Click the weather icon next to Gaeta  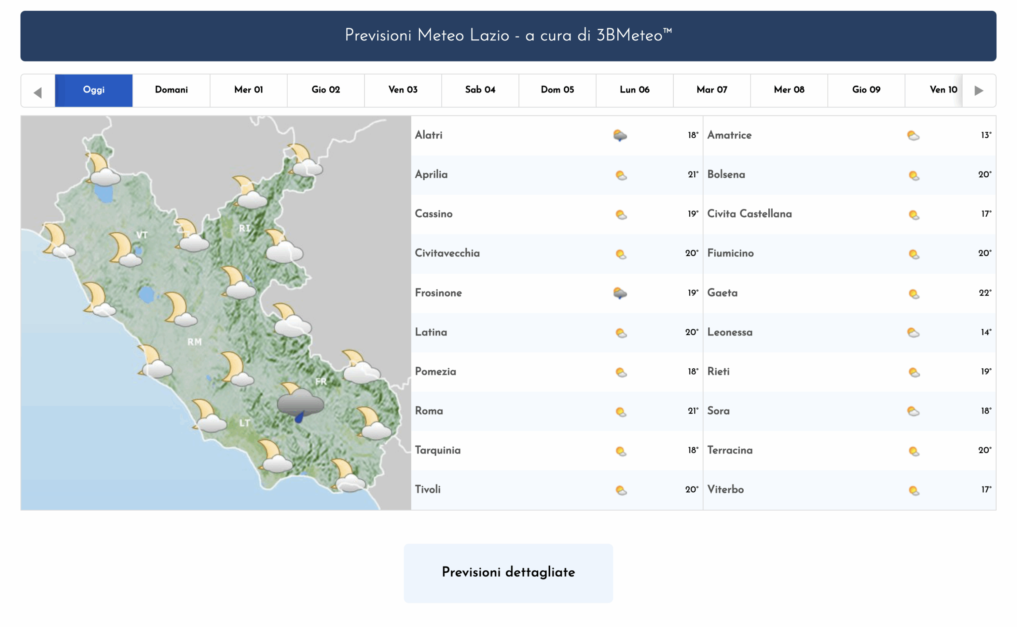(x=914, y=292)
